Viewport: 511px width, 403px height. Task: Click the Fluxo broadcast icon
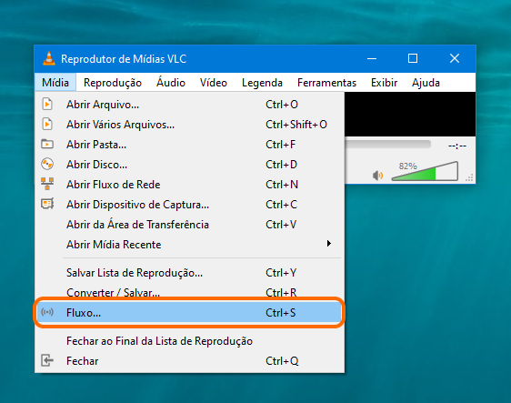pyautogui.click(x=47, y=312)
